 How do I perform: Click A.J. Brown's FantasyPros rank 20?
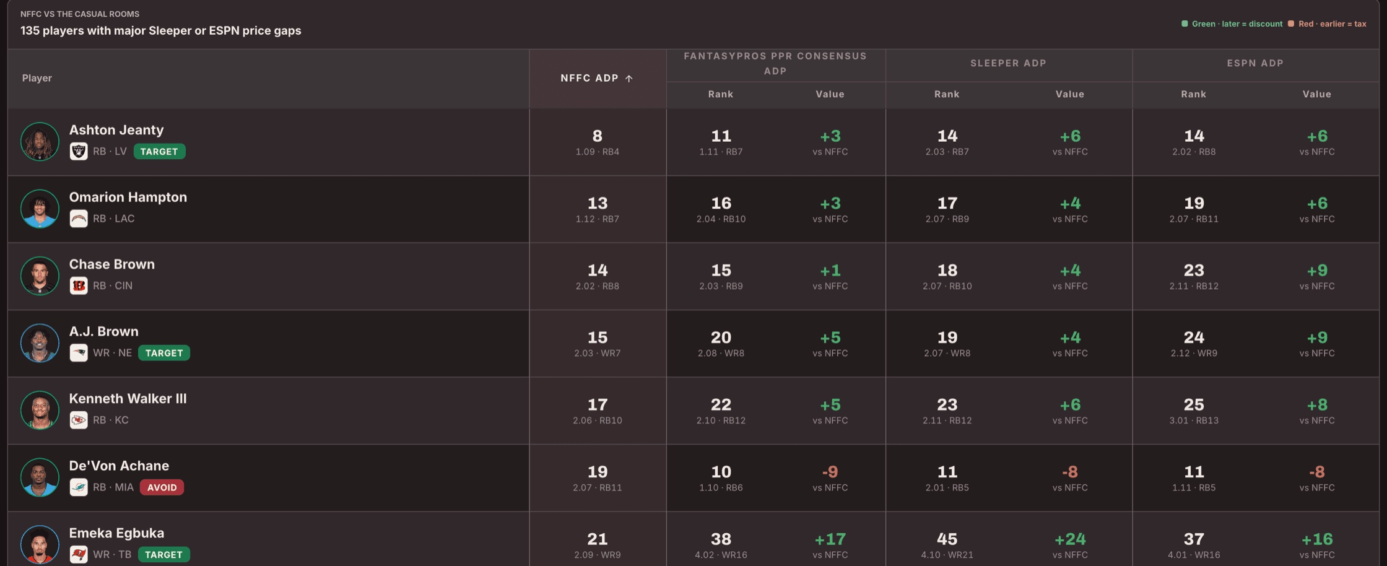point(721,337)
